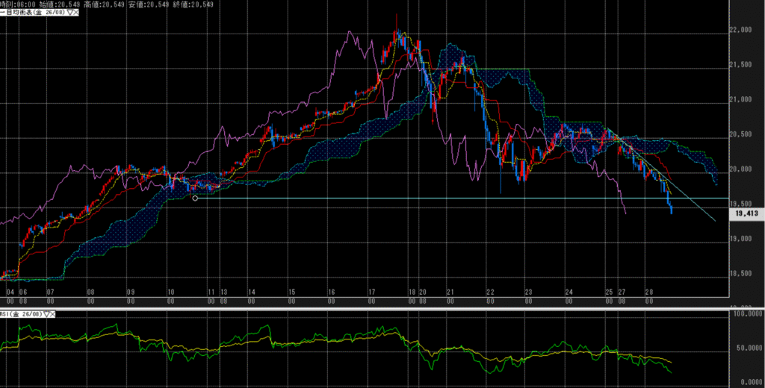The width and height of the screenshot is (765, 388).
Task: Click the 50.0000 RSI axis level
Action: tap(747, 348)
